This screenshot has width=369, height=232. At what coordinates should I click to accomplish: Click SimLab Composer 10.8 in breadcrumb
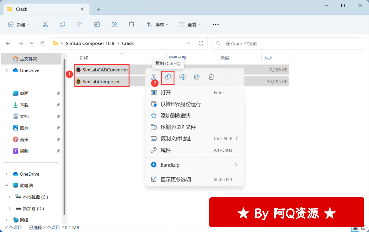click(90, 43)
